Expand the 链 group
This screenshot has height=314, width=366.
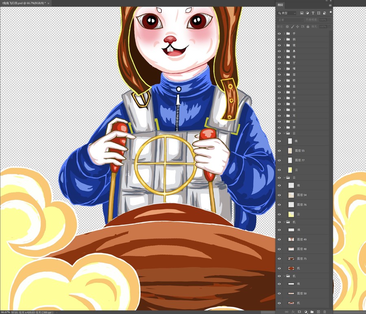tap(284, 104)
